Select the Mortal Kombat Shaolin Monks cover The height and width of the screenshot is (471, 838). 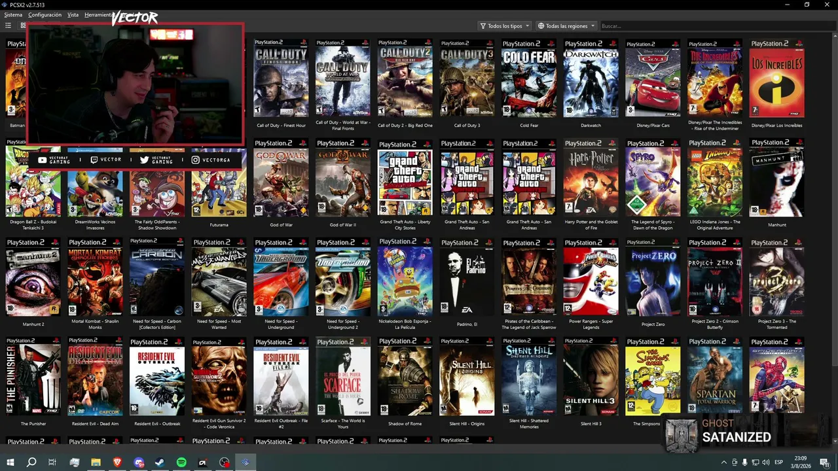click(95, 277)
